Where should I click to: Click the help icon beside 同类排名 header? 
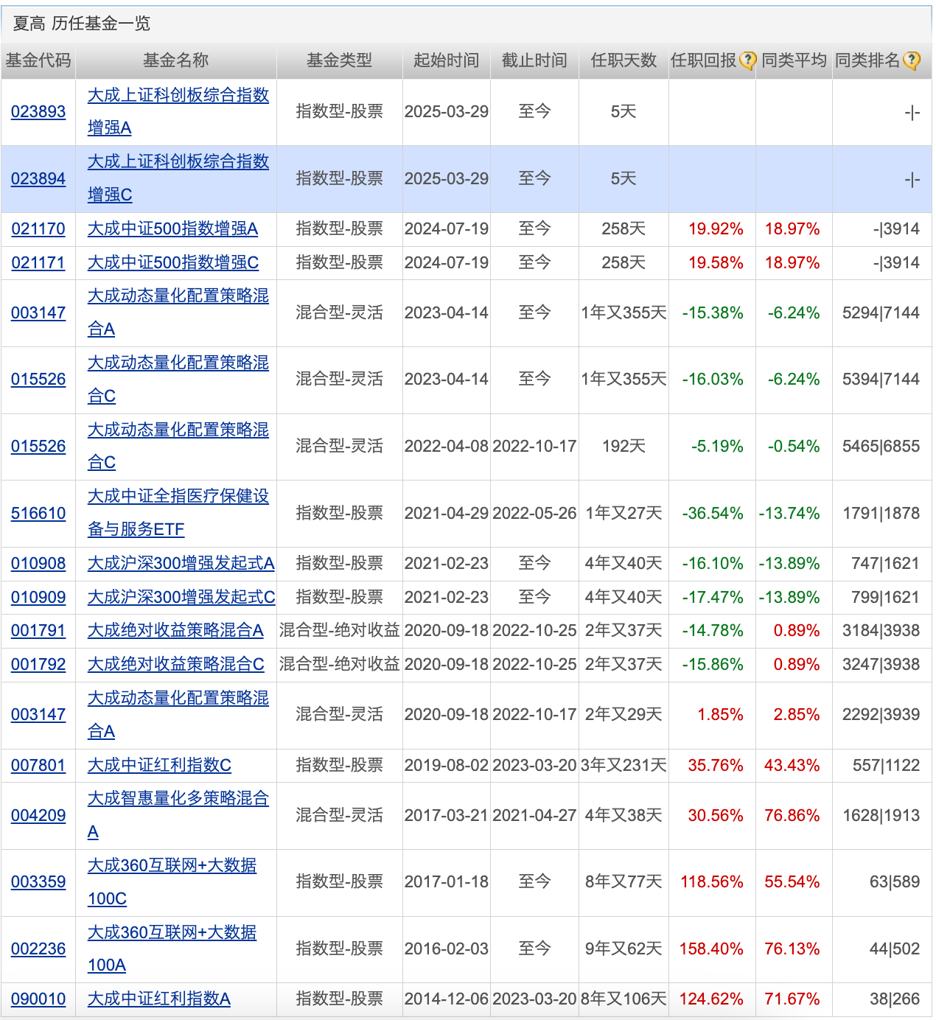[912, 61]
